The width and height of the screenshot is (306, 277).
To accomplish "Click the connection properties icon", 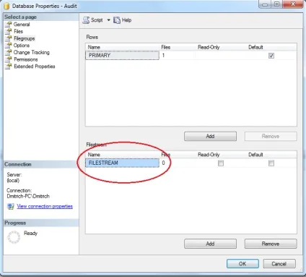I will (x=11, y=207).
